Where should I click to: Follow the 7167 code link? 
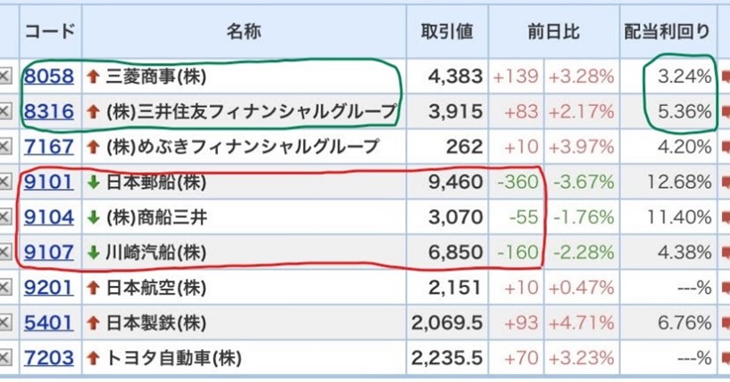[x=49, y=147]
